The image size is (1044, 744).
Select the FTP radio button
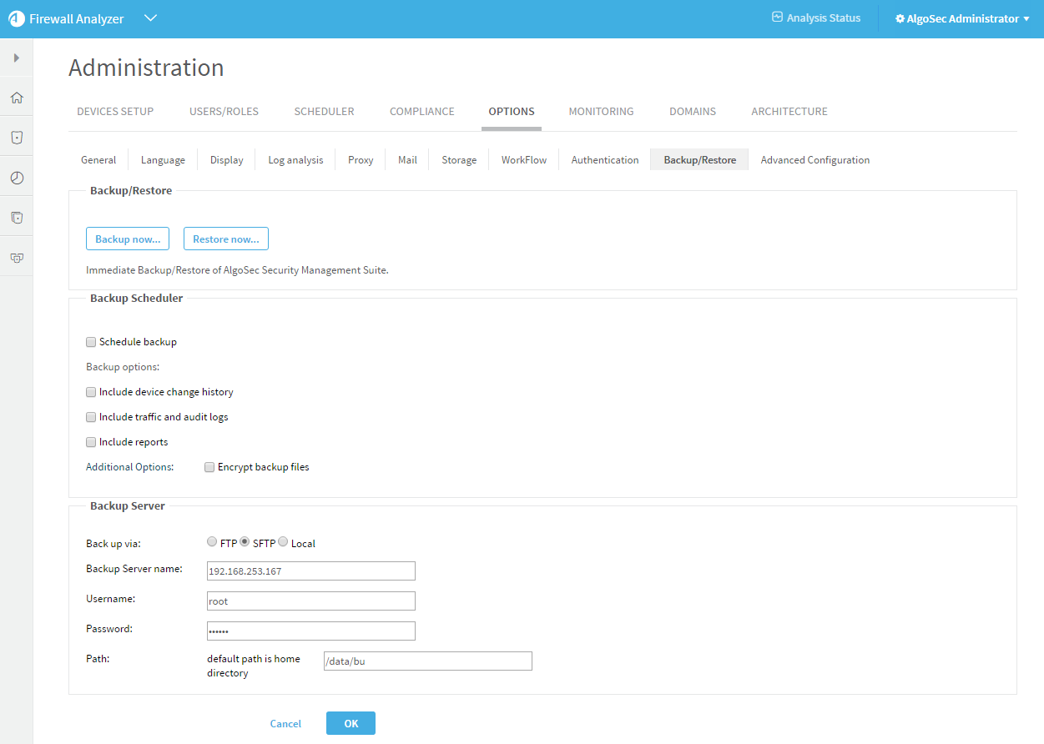pos(212,542)
